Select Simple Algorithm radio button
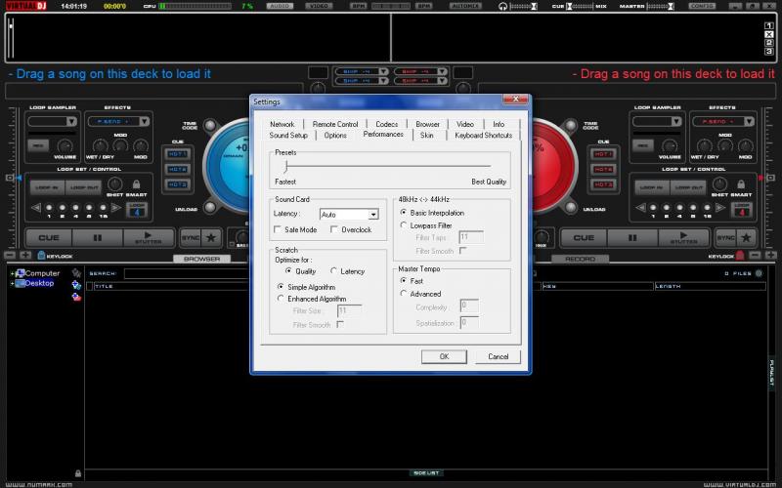 pyautogui.click(x=281, y=287)
